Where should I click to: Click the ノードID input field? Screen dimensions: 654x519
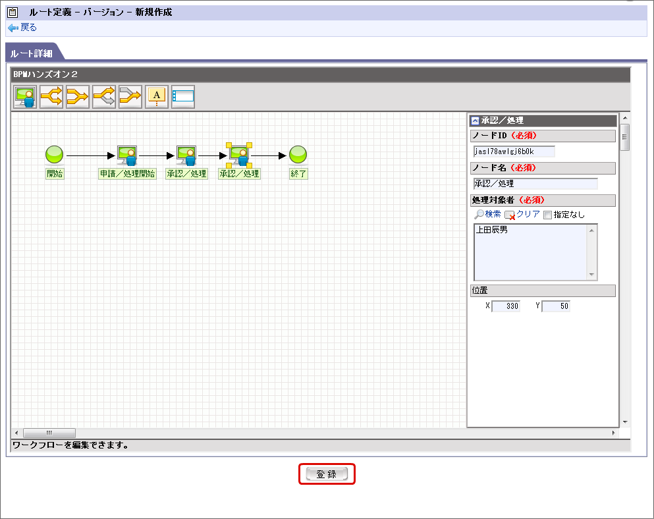point(514,151)
